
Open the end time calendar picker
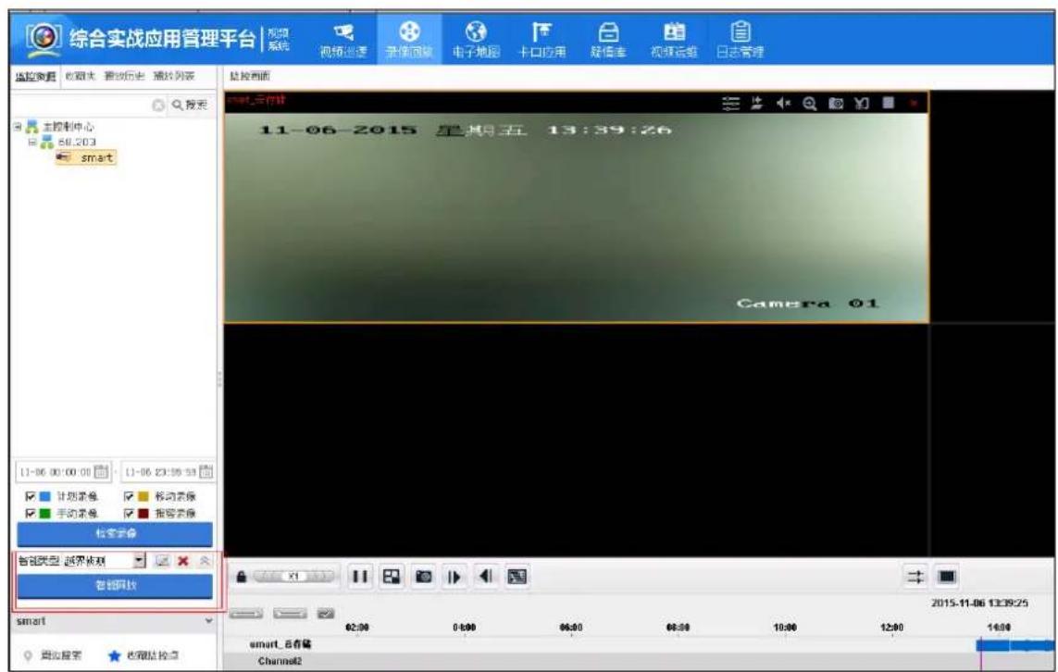206,472
